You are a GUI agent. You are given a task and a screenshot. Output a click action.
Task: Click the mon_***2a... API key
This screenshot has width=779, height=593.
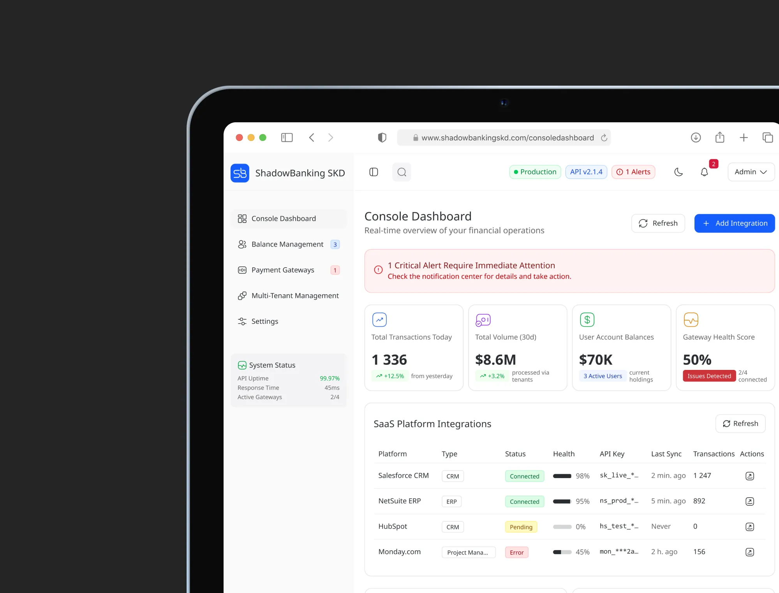coord(619,551)
